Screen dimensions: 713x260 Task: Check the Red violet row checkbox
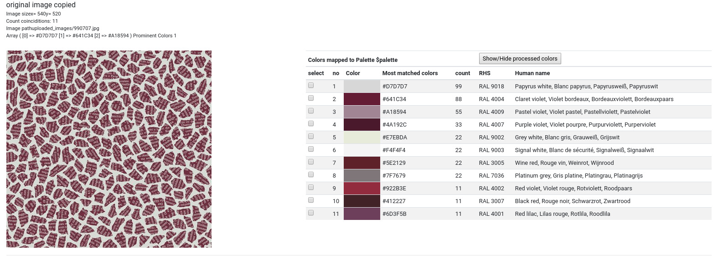311,187
